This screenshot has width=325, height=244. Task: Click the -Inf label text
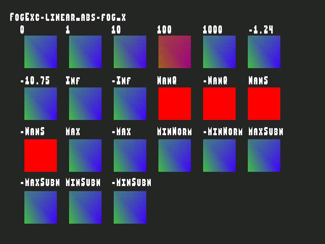tap(121, 80)
